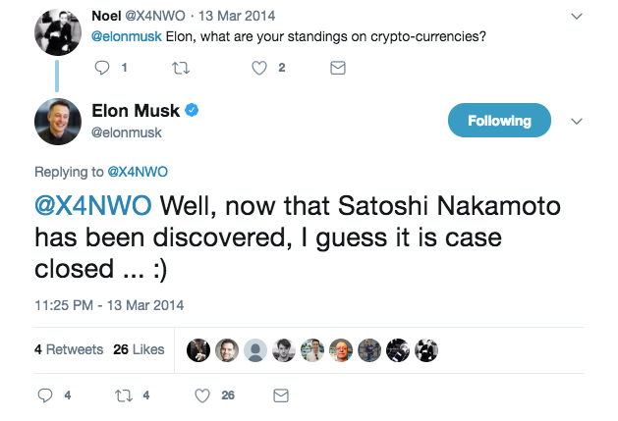Open Noel's profile avatar
Image resolution: width=618 pixels, height=421 pixels.
pos(57,33)
